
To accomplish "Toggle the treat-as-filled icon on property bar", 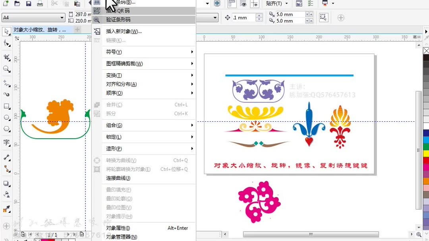I will click(x=323, y=17).
